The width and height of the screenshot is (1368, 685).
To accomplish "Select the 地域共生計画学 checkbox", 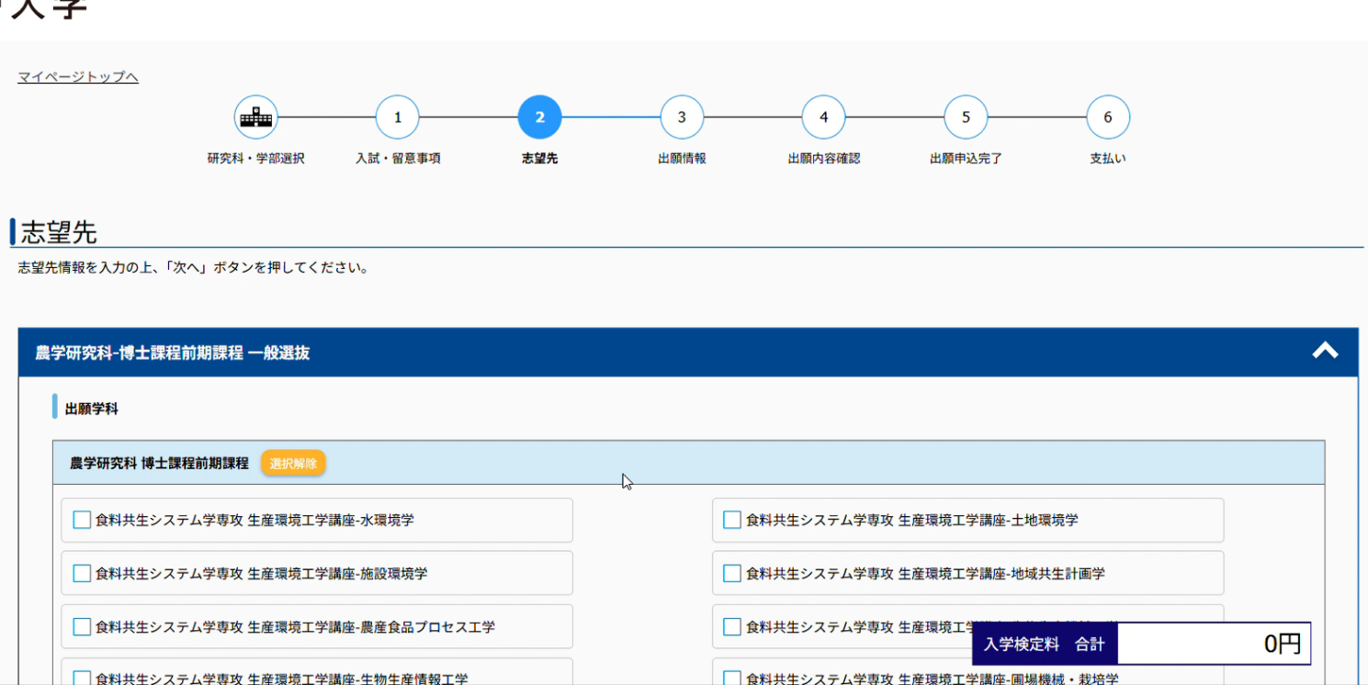I will (x=732, y=574).
